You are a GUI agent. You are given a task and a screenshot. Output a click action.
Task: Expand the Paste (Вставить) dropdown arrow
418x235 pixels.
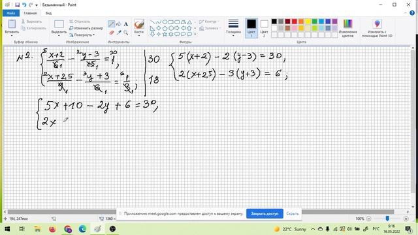12,36
